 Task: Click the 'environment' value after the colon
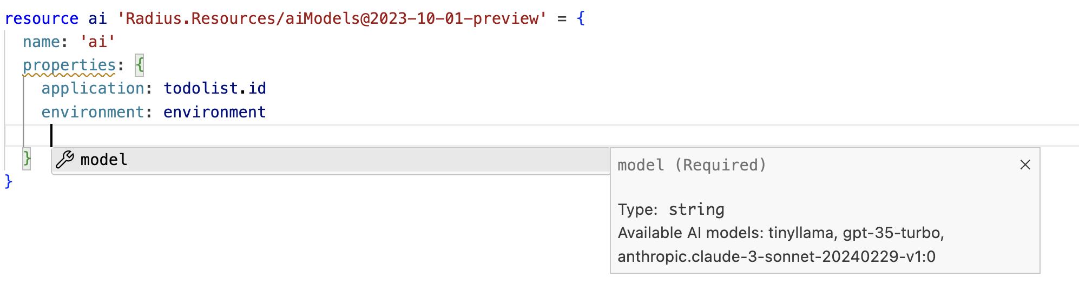[x=215, y=112]
